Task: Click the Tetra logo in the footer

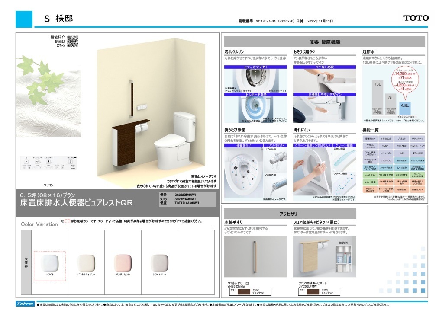Action: pyautogui.click(x=25, y=304)
